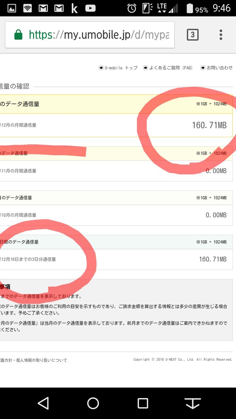Tap the arrow icon beside よくあるご質問
The width and height of the screenshot is (236, 419).
[x=145, y=68]
